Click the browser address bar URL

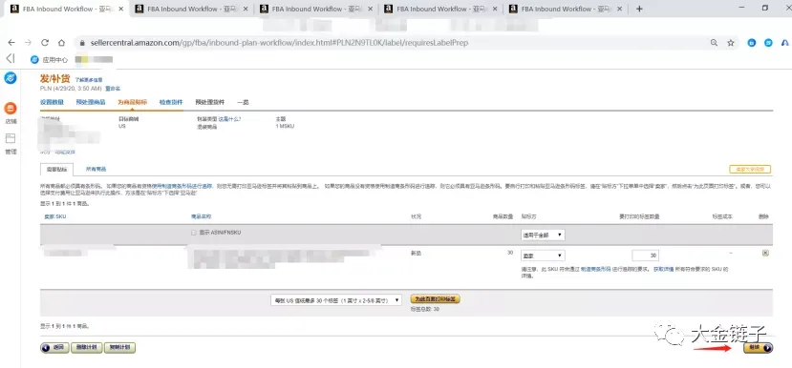pyautogui.click(x=279, y=43)
